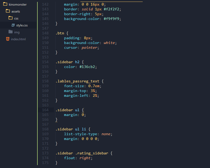210x168 pixels.
Task: Click the '#f9f9f9' background color value
Action: pos(111,19)
